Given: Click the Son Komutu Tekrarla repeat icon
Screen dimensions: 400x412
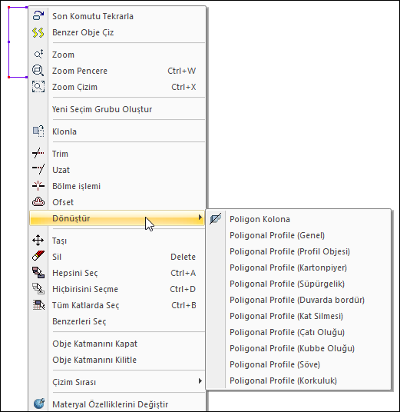Looking at the screenshot, I should pos(38,15).
